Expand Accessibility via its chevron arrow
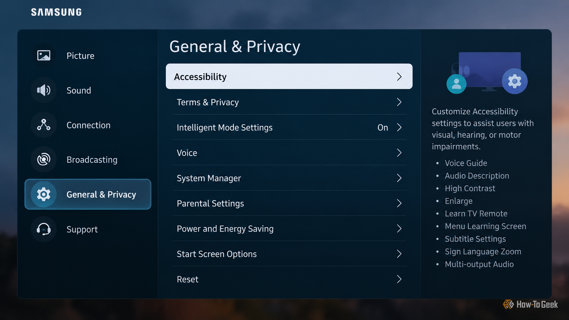The width and height of the screenshot is (569, 320). coord(399,77)
